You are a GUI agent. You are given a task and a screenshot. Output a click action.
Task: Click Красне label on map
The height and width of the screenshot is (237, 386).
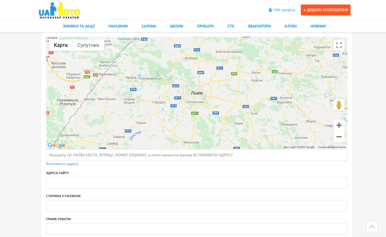tap(257, 80)
